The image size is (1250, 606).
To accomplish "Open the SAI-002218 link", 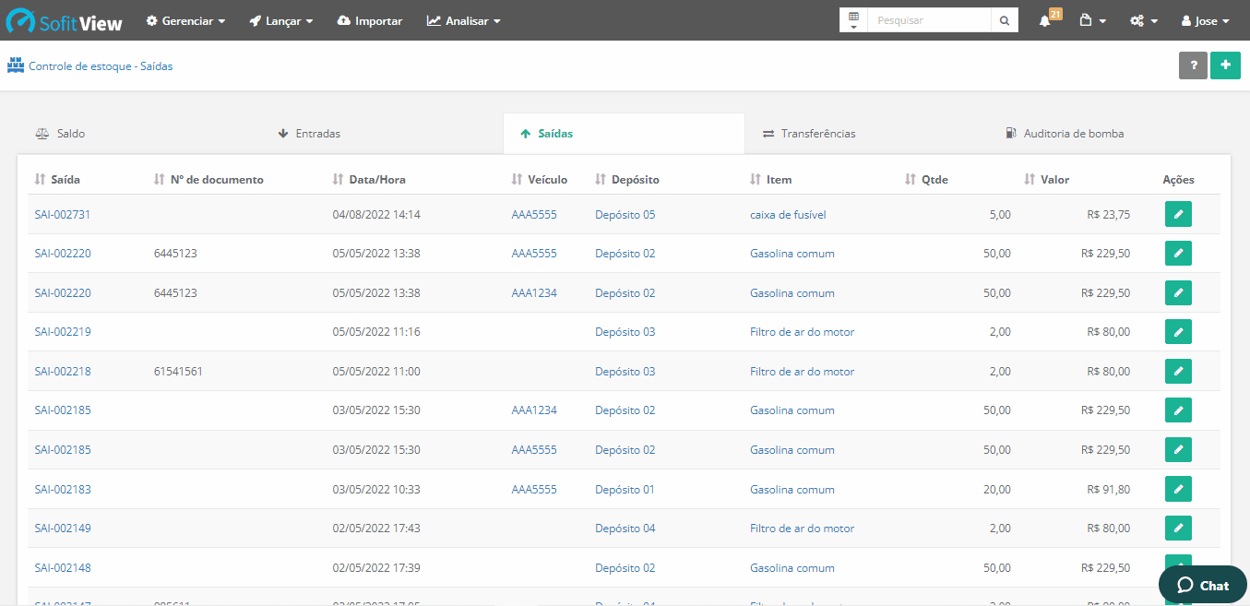I will [x=63, y=372].
